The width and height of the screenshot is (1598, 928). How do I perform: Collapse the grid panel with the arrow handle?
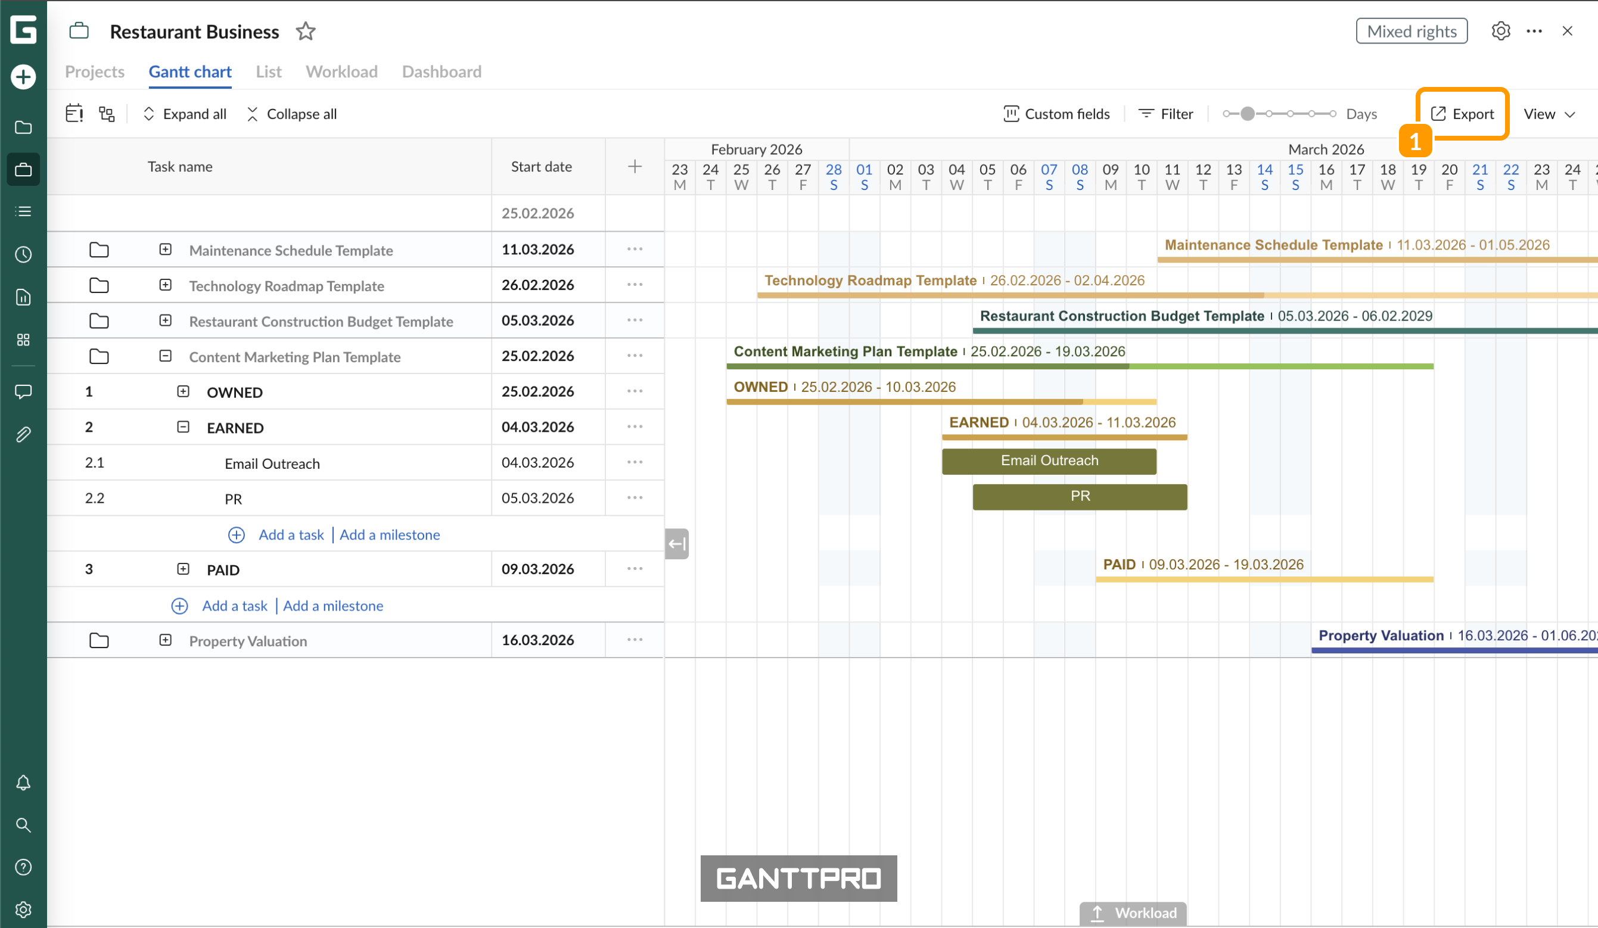click(677, 543)
